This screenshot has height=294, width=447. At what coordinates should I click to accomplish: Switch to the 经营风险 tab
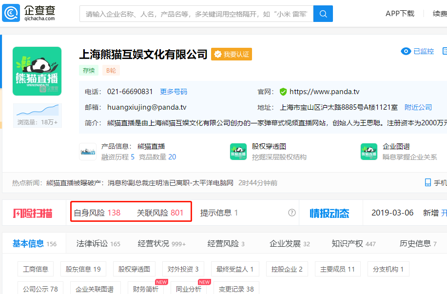click(226, 243)
